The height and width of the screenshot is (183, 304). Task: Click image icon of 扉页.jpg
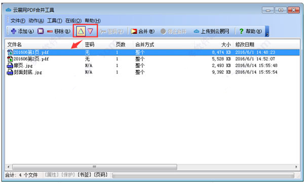click(10, 65)
